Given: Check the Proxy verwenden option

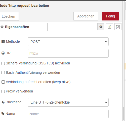Looking at the screenshot, I should [3, 91].
